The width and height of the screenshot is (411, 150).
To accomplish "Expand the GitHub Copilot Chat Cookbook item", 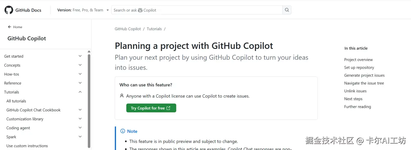I will click(80, 110).
